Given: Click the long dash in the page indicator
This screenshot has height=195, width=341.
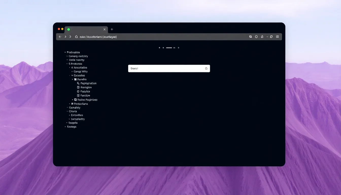Looking at the screenshot, I should tap(169, 48).
